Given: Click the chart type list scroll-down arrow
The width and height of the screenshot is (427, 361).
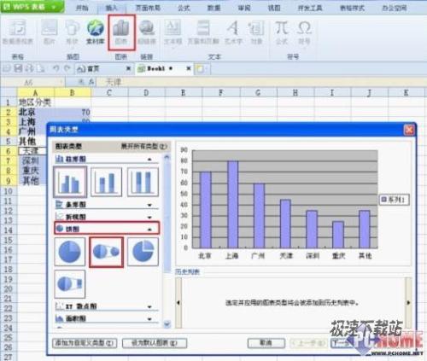Looking at the screenshot, I should tap(167, 324).
